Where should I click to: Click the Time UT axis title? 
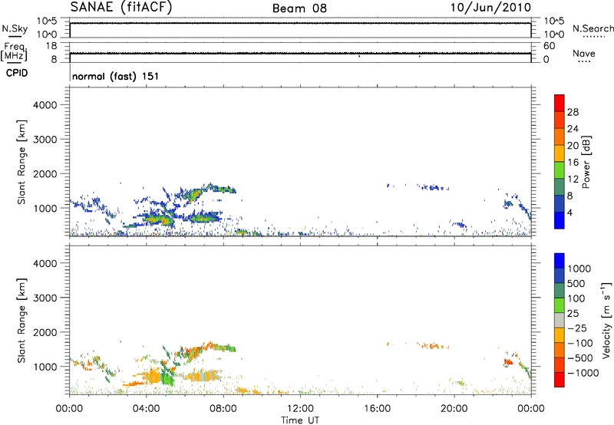point(300,420)
